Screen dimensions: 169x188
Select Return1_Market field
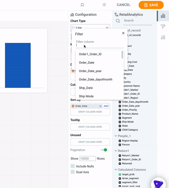point(130,156)
